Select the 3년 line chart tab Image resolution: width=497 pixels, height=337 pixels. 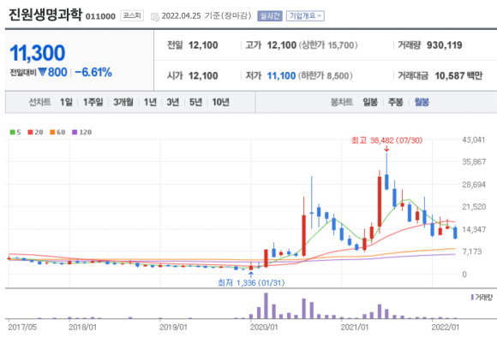[x=173, y=102]
